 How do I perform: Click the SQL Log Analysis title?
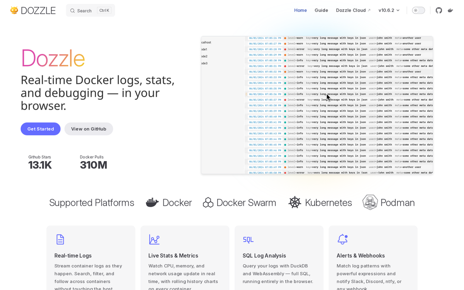click(x=264, y=255)
